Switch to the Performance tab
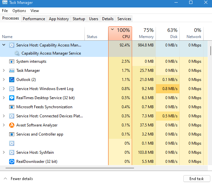The image size is (212, 183). 34,19
